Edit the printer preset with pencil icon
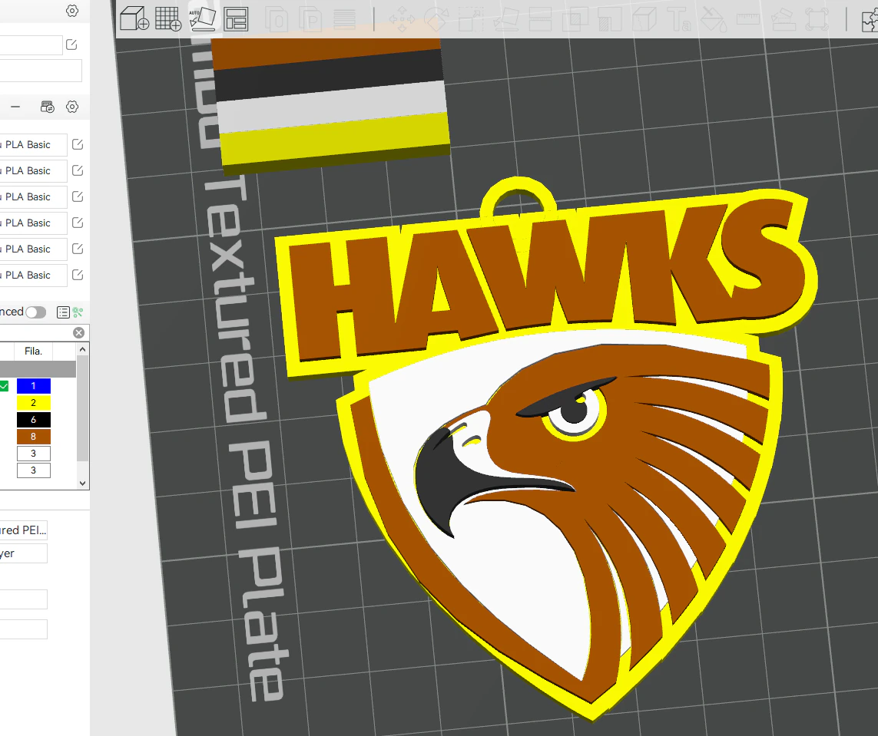The height and width of the screenshot is (736, 878). [71, 45]
